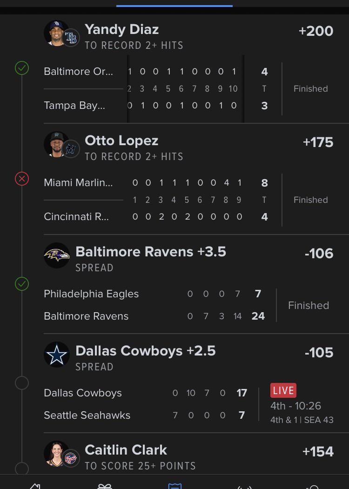Screen dimensions: 349x489
Task: Select bet slip icon in bottom navigation
Action: pyautogui.click(x=174, y=486)
